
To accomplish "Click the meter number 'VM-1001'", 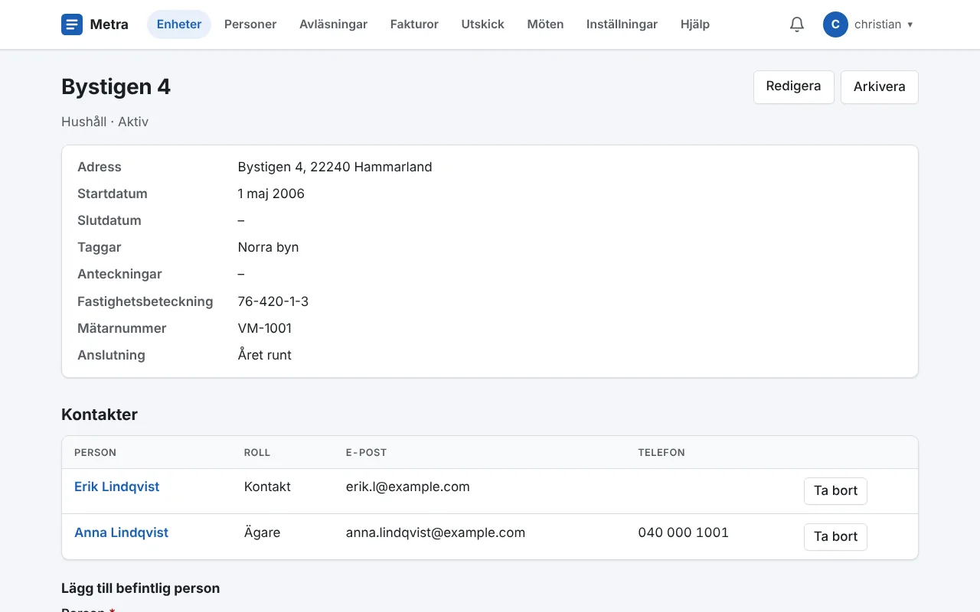I will [x=265, y=328].
